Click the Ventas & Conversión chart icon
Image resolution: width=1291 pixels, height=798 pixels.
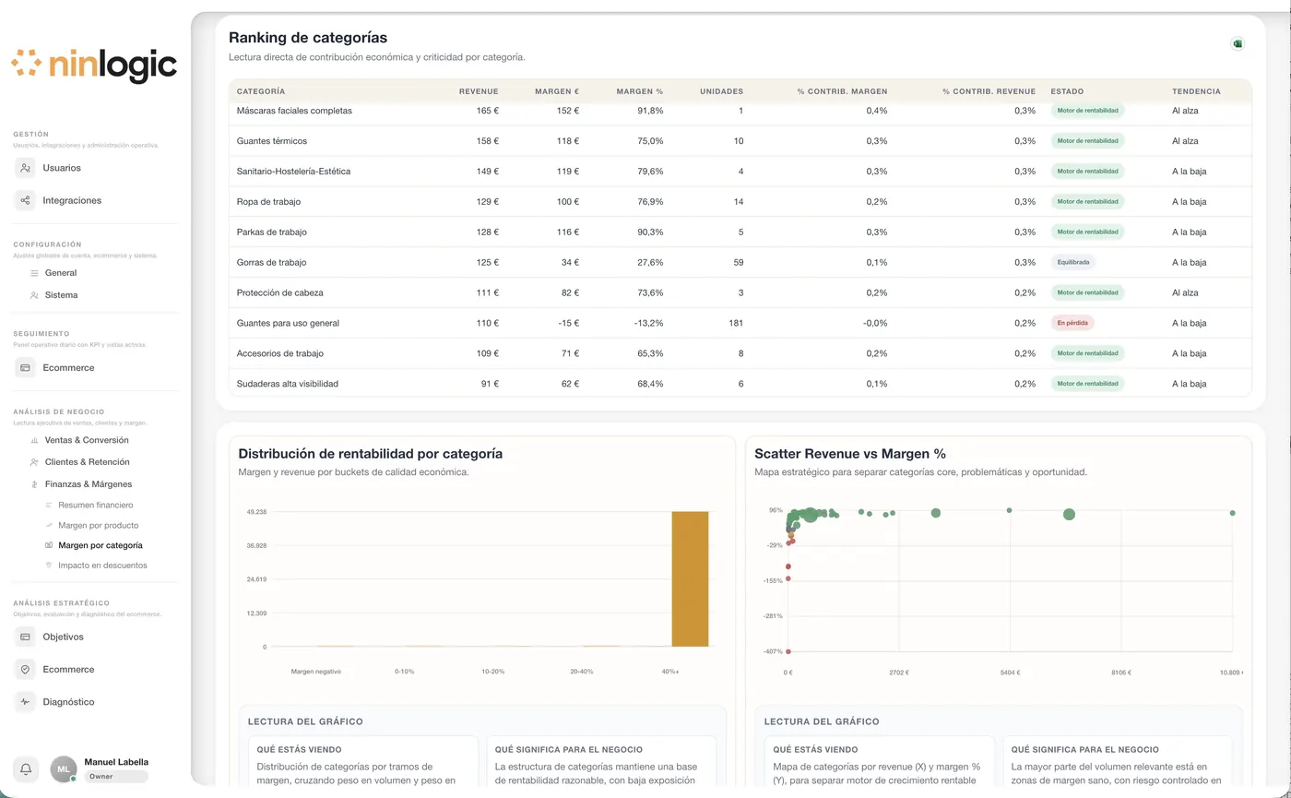pyautogui.click(x=34, y=440)
